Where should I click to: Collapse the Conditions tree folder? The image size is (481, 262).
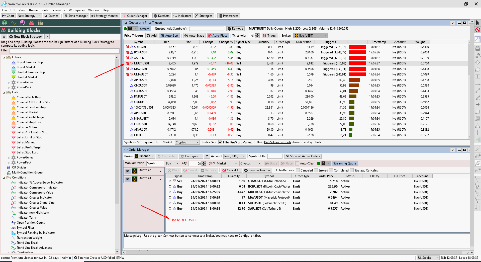click(4, 178)
